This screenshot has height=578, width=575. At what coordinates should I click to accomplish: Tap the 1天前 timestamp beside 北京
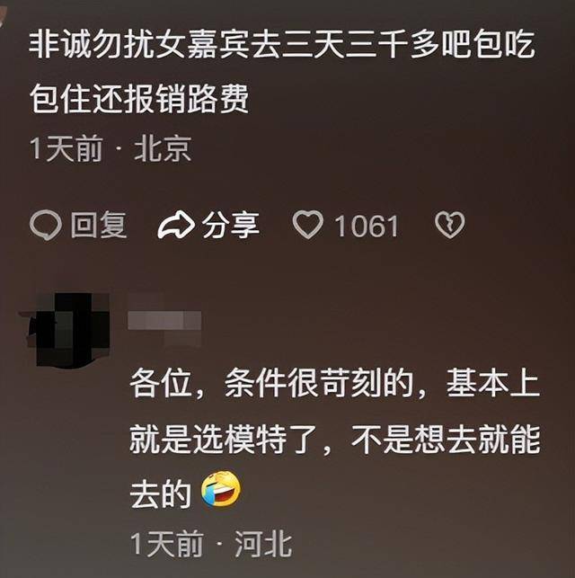(x=66, y=149)
